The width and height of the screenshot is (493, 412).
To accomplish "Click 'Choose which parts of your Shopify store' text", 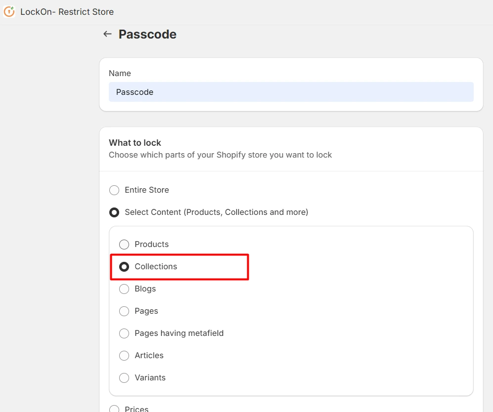I will (220, 155).
